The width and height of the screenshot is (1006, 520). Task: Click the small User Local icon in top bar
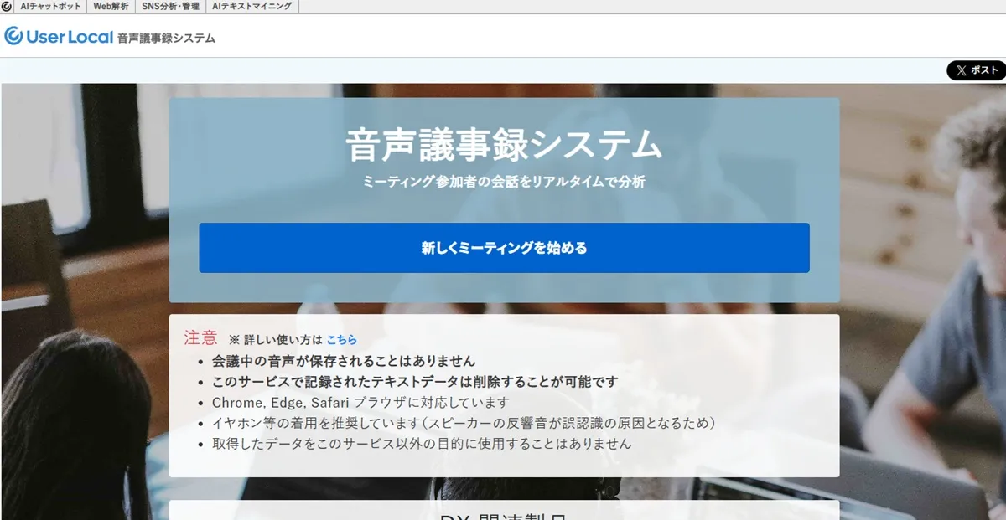[x=7, y=6]
